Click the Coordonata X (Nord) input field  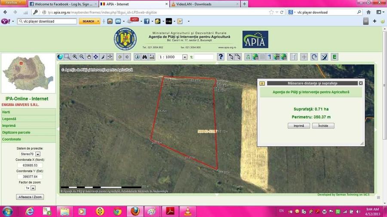(x=30, y=166)
